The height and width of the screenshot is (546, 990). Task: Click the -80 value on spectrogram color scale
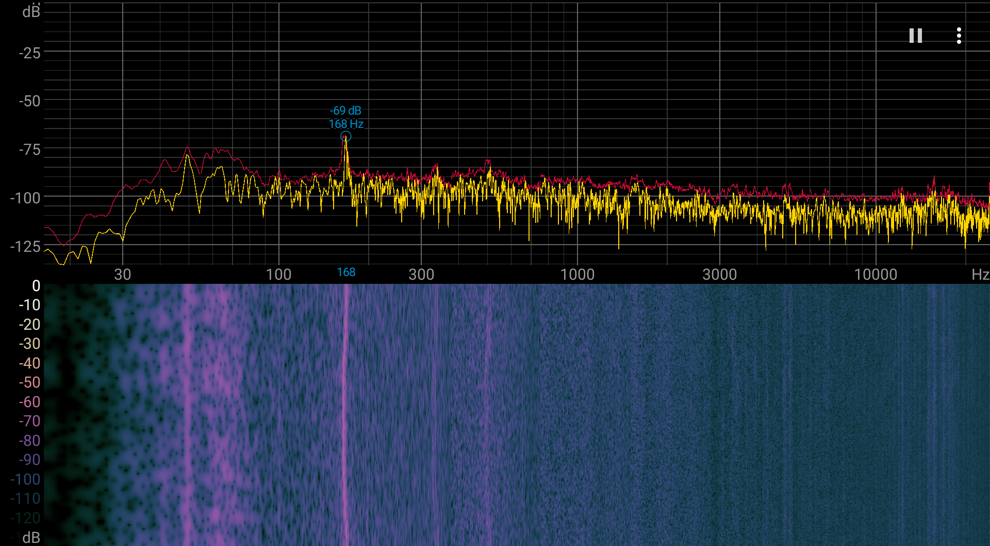point(29,440)
